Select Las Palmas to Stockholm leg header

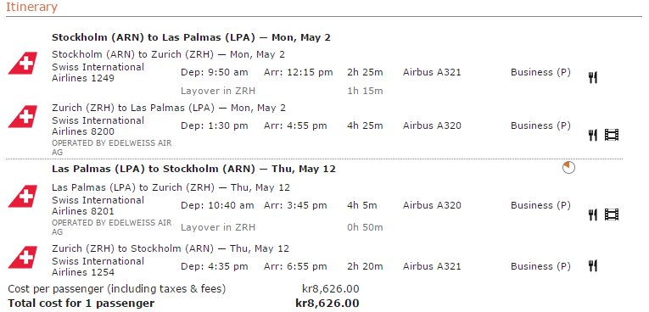pyautogui.click(x=193, y=169)
